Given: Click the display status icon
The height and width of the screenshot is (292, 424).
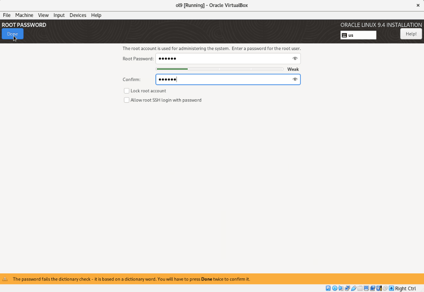Looking at the screenshot, I should pyautogui.click(x=366, y=288).
